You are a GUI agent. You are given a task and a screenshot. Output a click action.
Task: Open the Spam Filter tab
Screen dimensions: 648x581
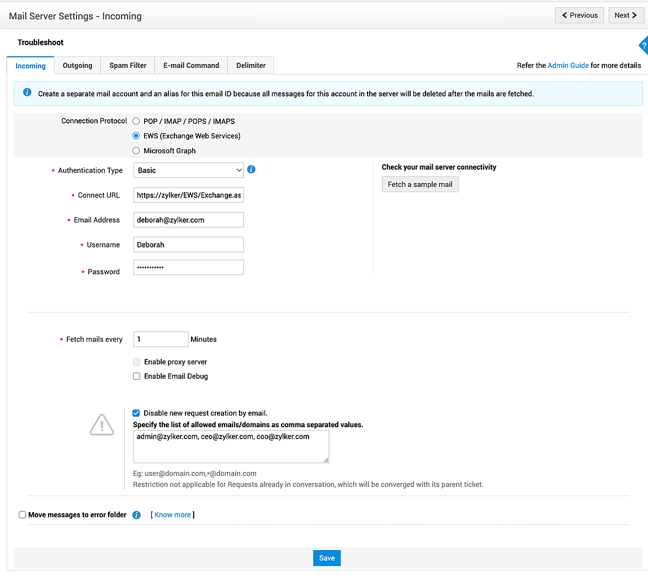[128, 66]
